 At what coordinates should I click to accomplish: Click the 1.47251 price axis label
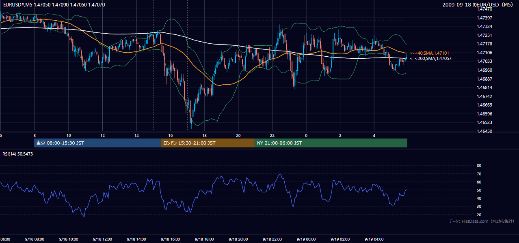(484, 35)
